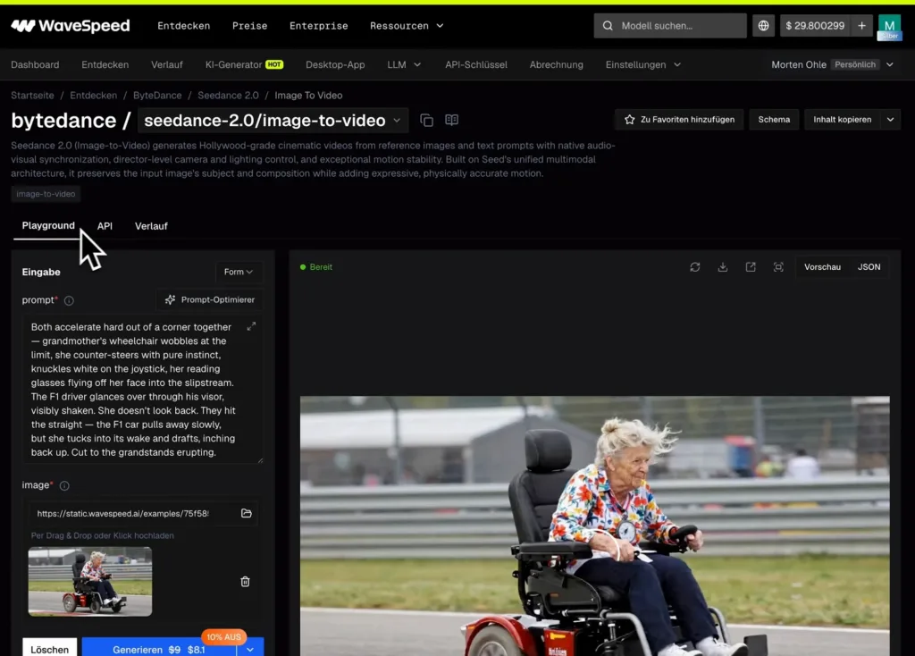
Task: Click Zu Favoriten hinzufügen button
Action: tap(679, 120)
